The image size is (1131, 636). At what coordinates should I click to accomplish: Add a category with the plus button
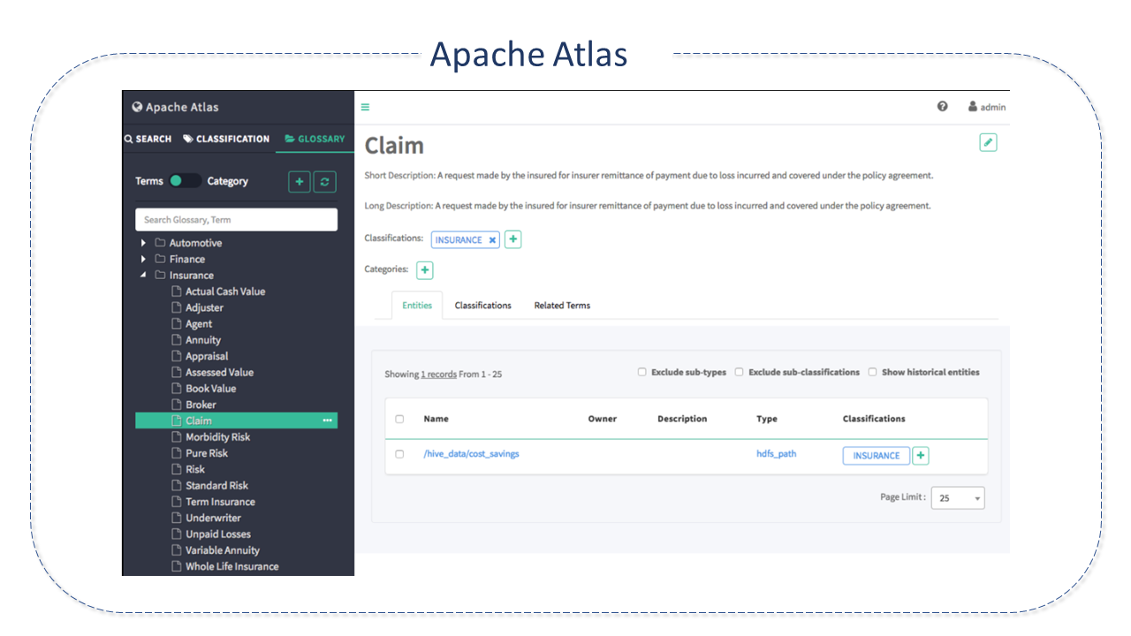point(425,269)
